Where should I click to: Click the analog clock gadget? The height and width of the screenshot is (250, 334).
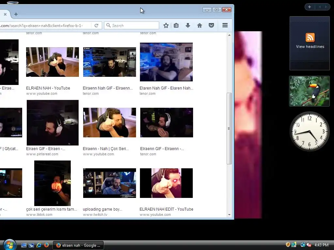[310, 131]
